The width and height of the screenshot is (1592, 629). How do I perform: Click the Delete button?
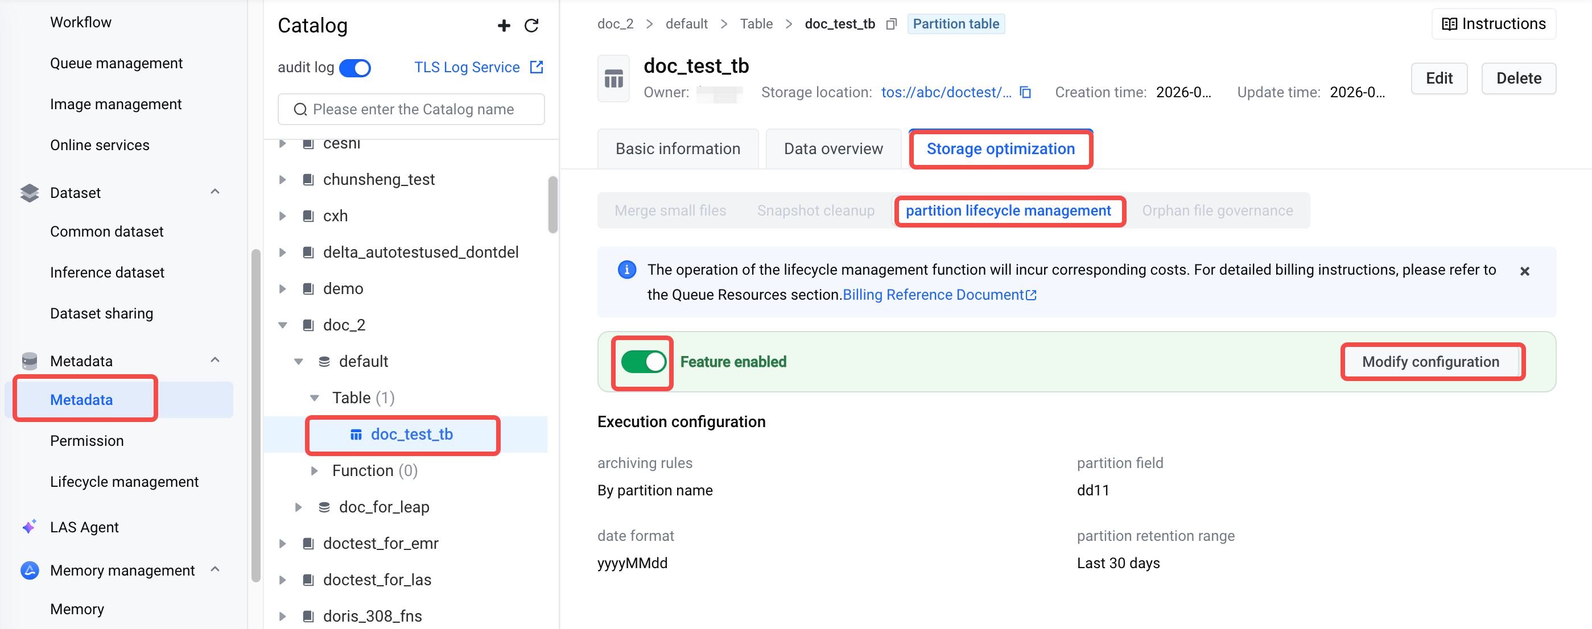point(1518,78)
